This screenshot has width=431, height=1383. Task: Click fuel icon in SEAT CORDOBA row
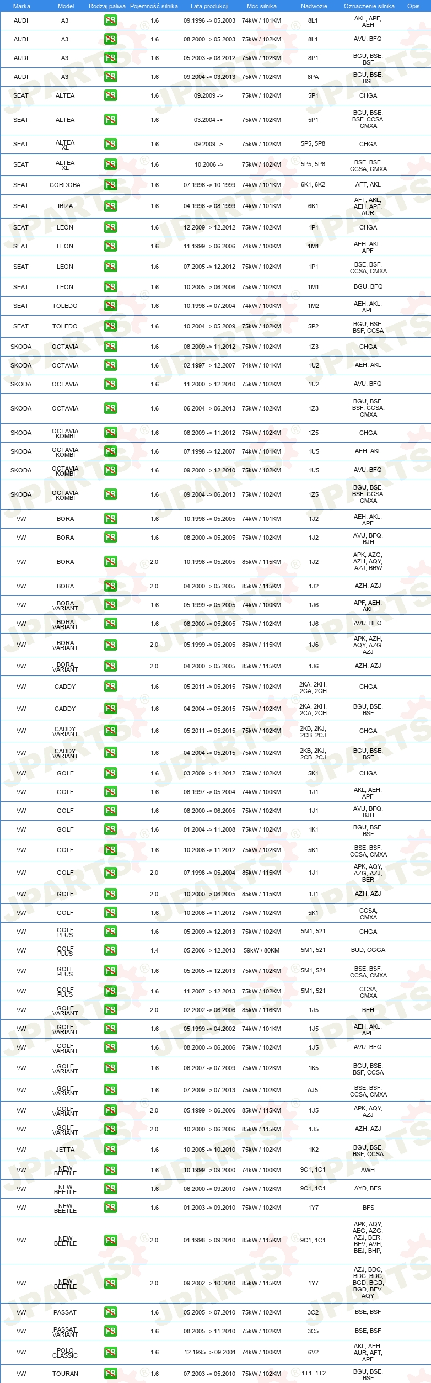click(x=110, y=185)
